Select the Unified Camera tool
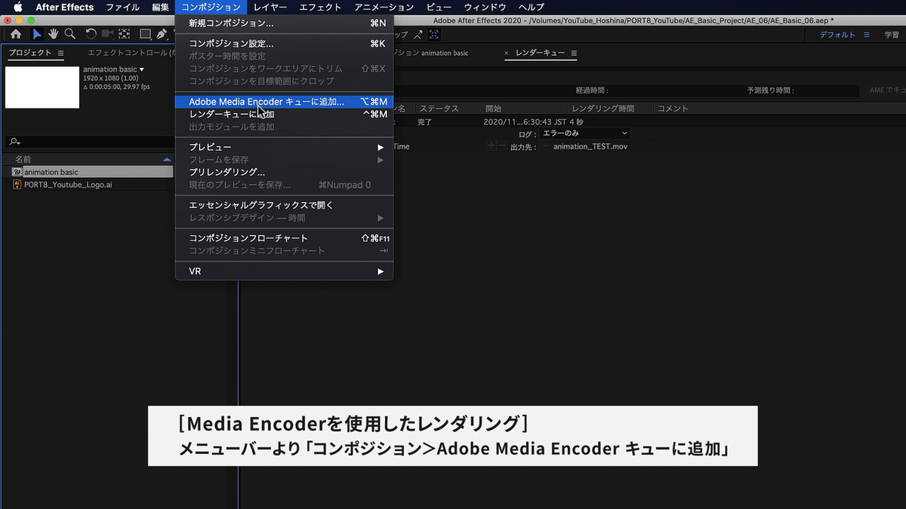 (x=107, y=34)
